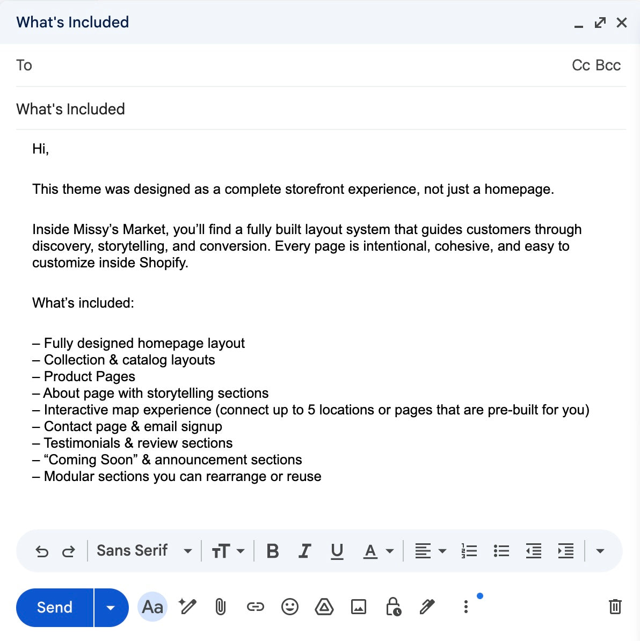Click the Send button

(55, 608)
